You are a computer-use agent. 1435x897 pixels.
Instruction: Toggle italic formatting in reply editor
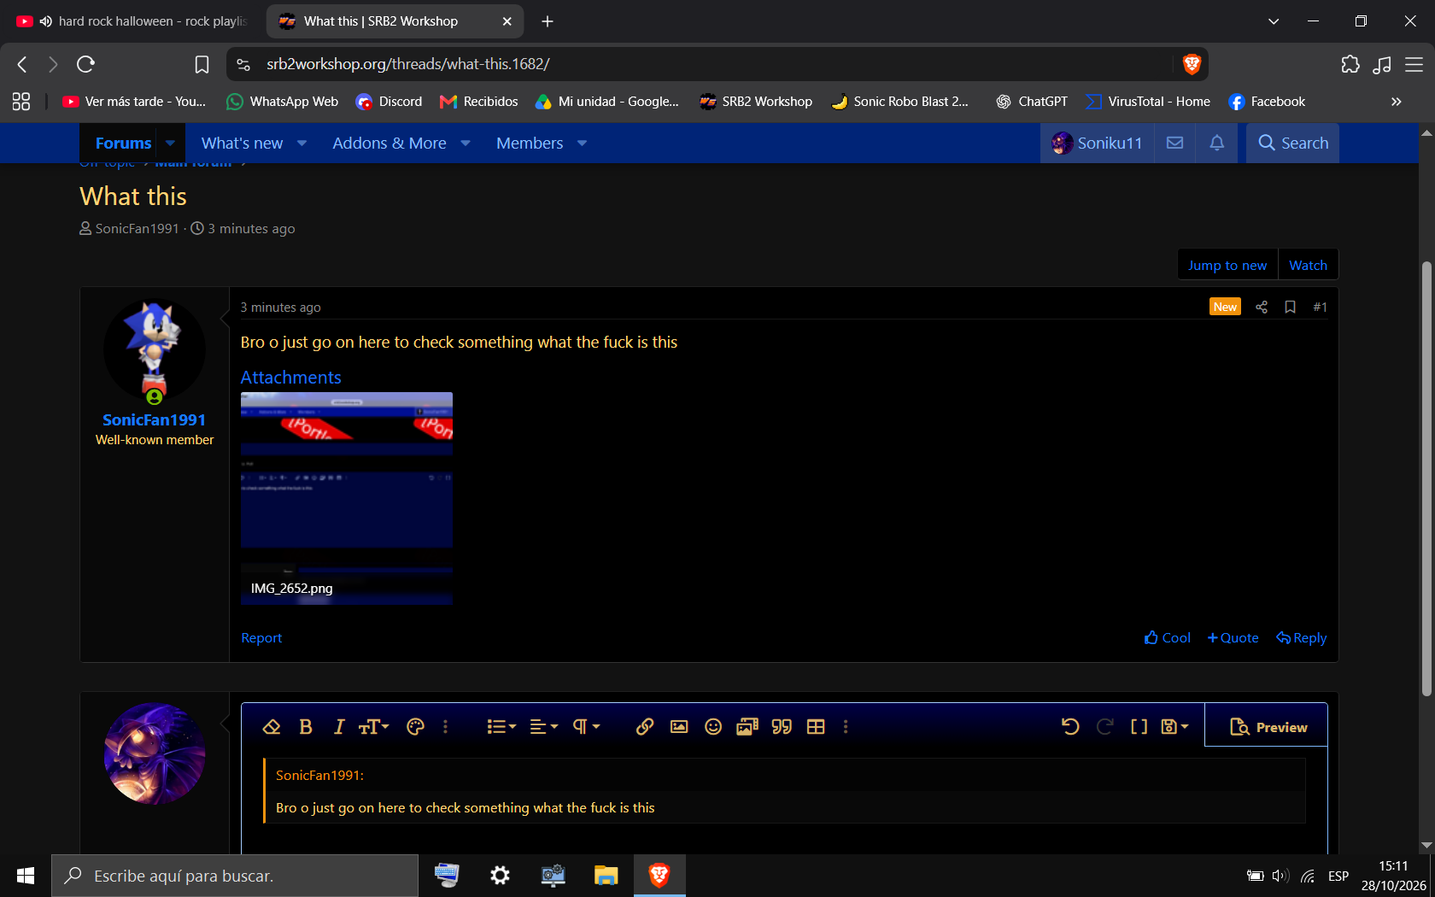coord(339,727)
